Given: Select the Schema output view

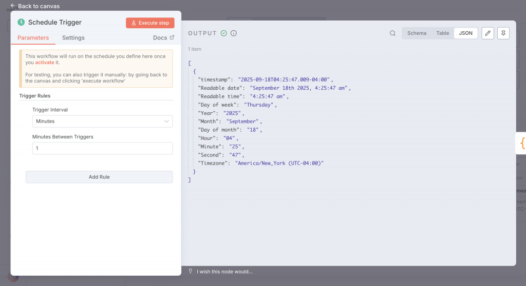Looking at the screenshot, I should [x=417, y=33].
